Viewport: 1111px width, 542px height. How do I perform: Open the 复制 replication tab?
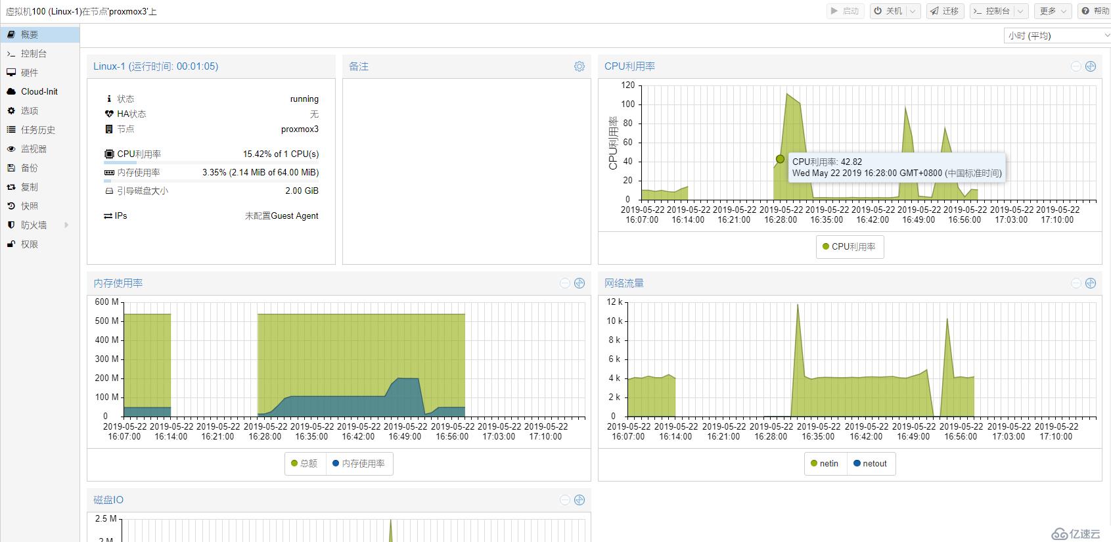(39, 187)
